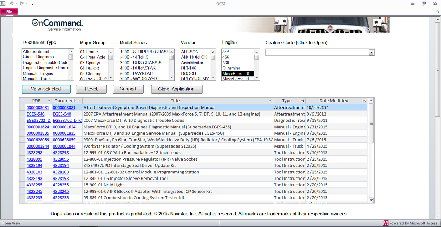This screenshot has width=441, height=227.
Task: Click Form View in status bar
Action: tap(11, 223)
